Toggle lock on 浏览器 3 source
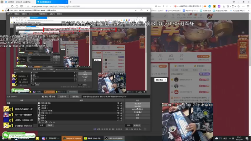Viewport: 251px width, 141px height. (x=121, y=108)
